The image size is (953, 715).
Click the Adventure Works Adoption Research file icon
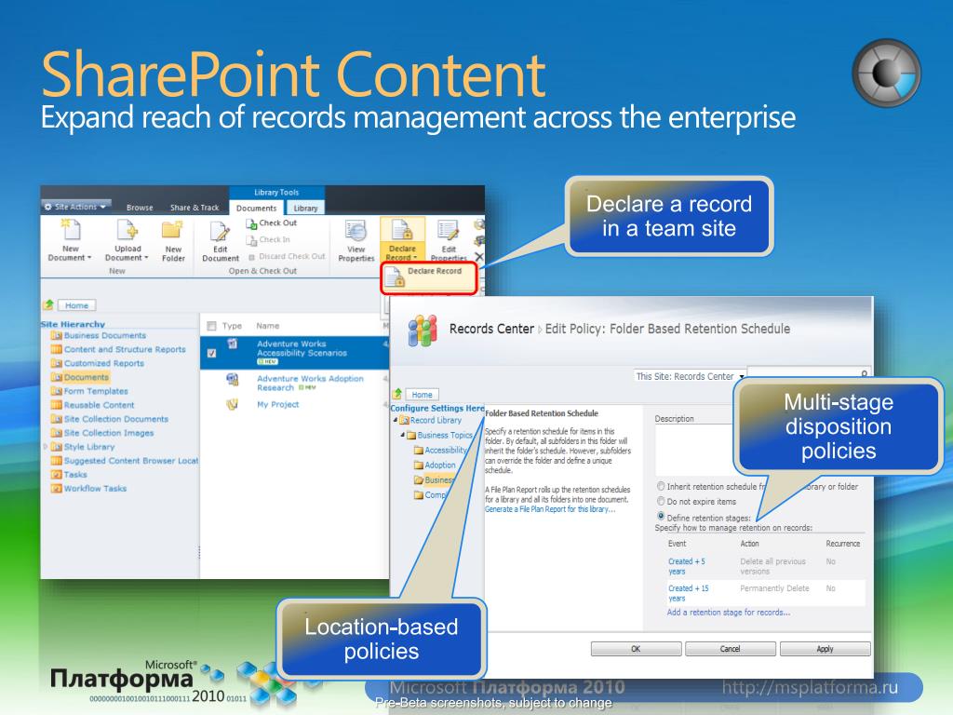(x=232, y=380)
